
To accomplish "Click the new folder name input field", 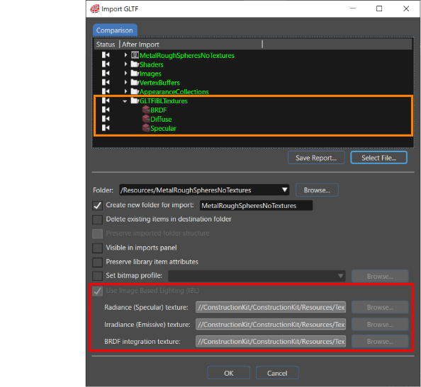I will [256, 206].
